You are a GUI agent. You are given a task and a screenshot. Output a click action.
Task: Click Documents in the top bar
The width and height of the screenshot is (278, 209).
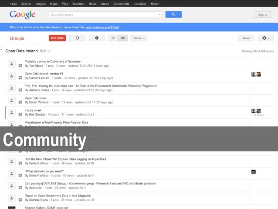pyautogui.click(x=121, y=4)
